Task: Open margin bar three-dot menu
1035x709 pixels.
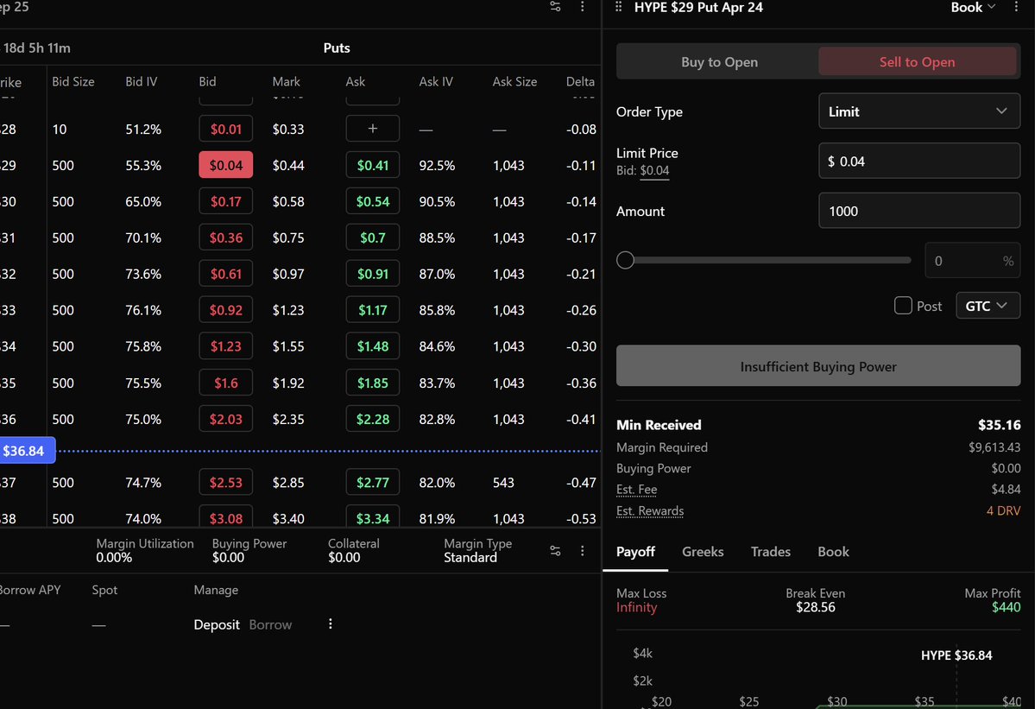Action: (x=582, y=551)
